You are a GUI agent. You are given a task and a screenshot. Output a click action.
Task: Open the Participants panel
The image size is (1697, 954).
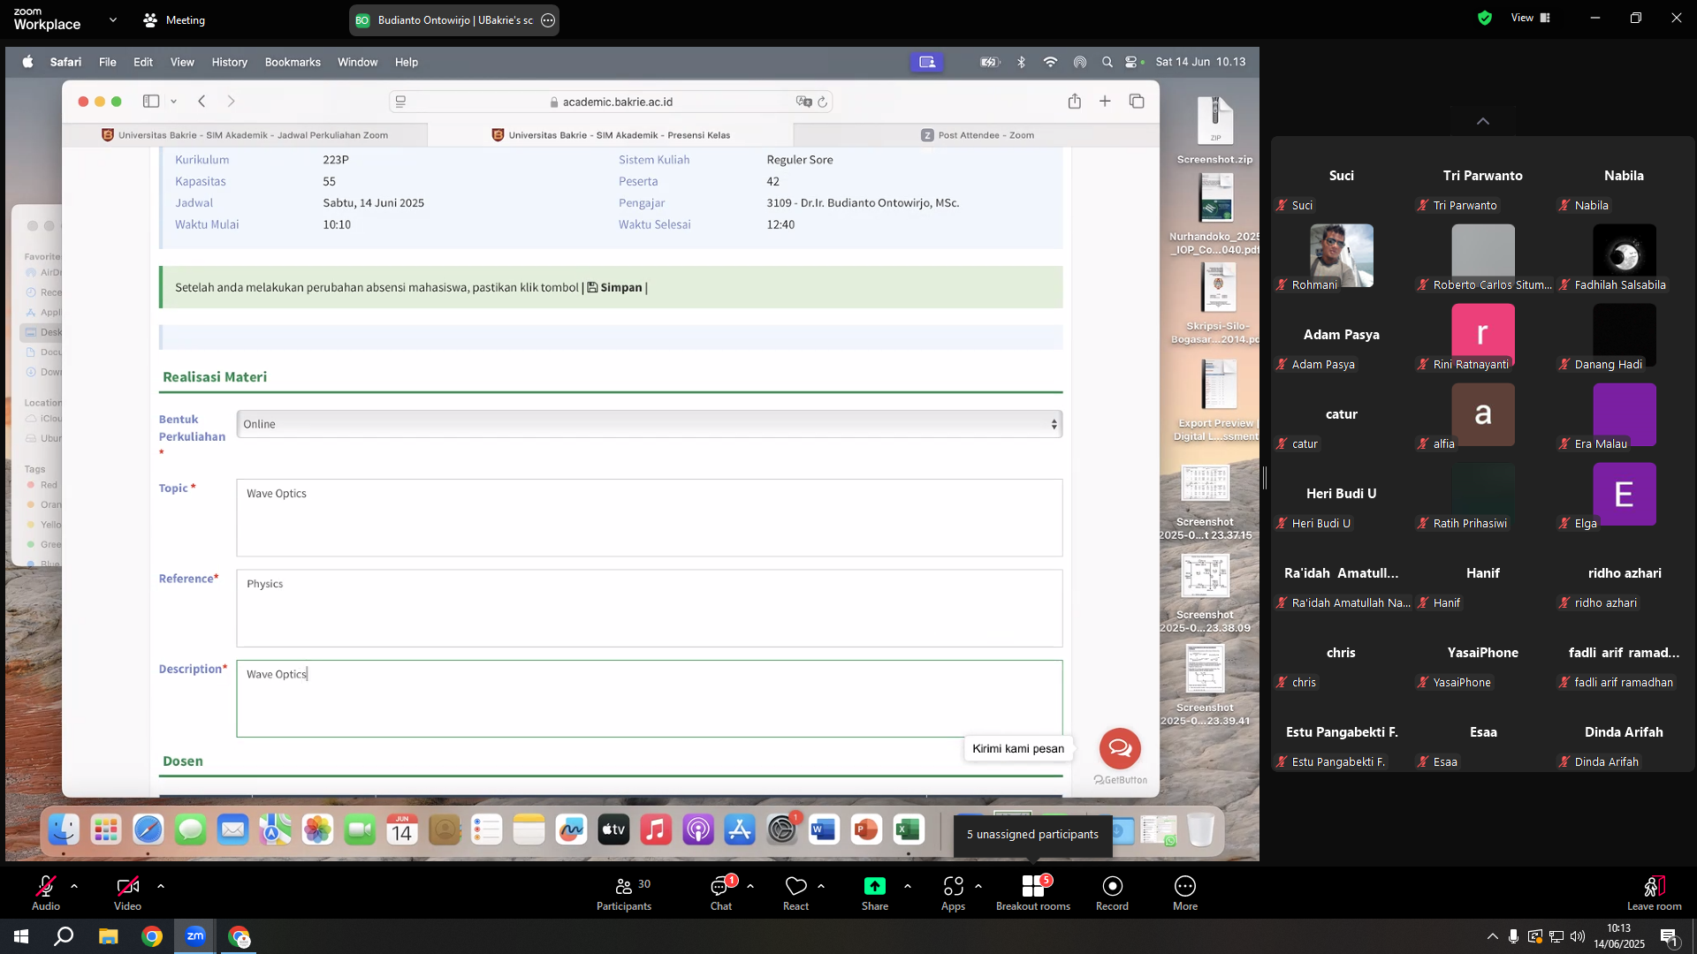(x=624, y=892)
